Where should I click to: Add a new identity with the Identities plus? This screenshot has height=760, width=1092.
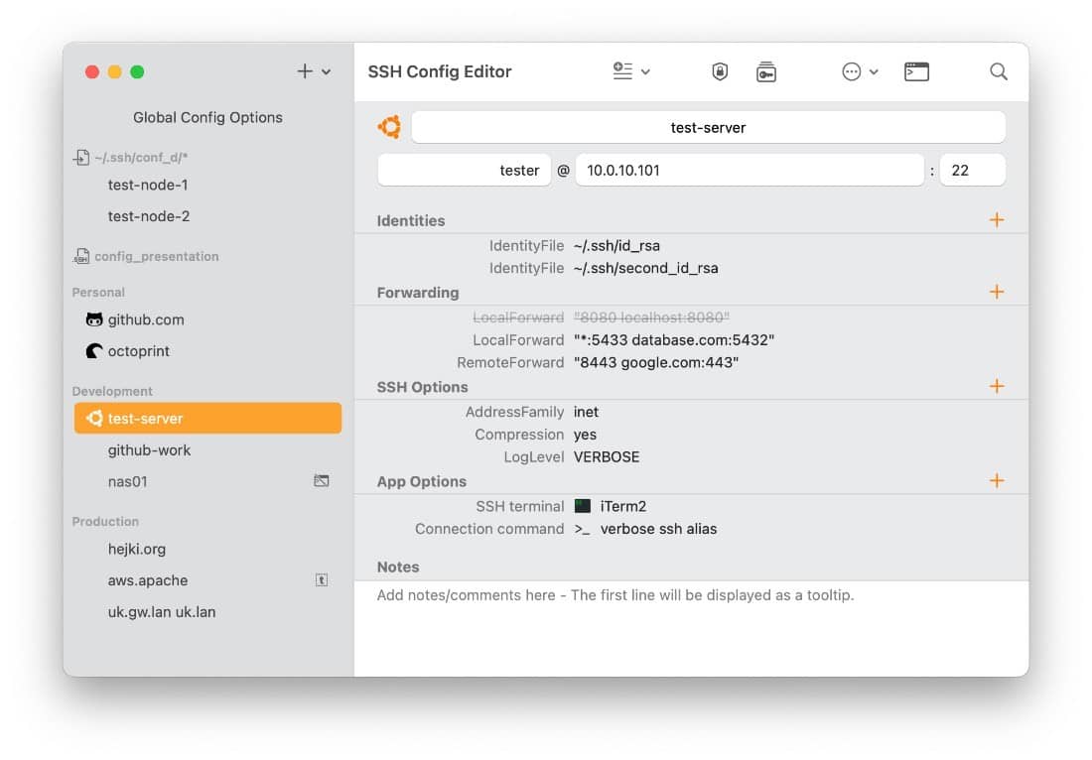pyautogui.click(x=997, y=219)
